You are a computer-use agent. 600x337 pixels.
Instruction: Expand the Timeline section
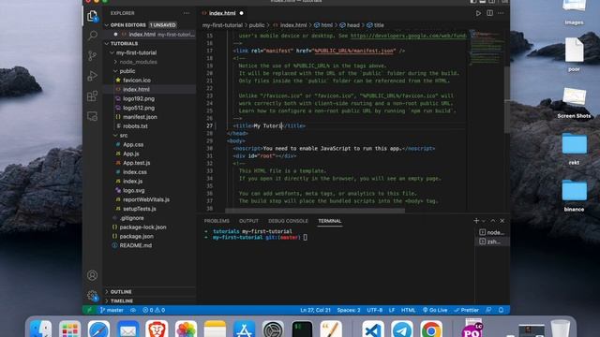(x=122, y=300)
